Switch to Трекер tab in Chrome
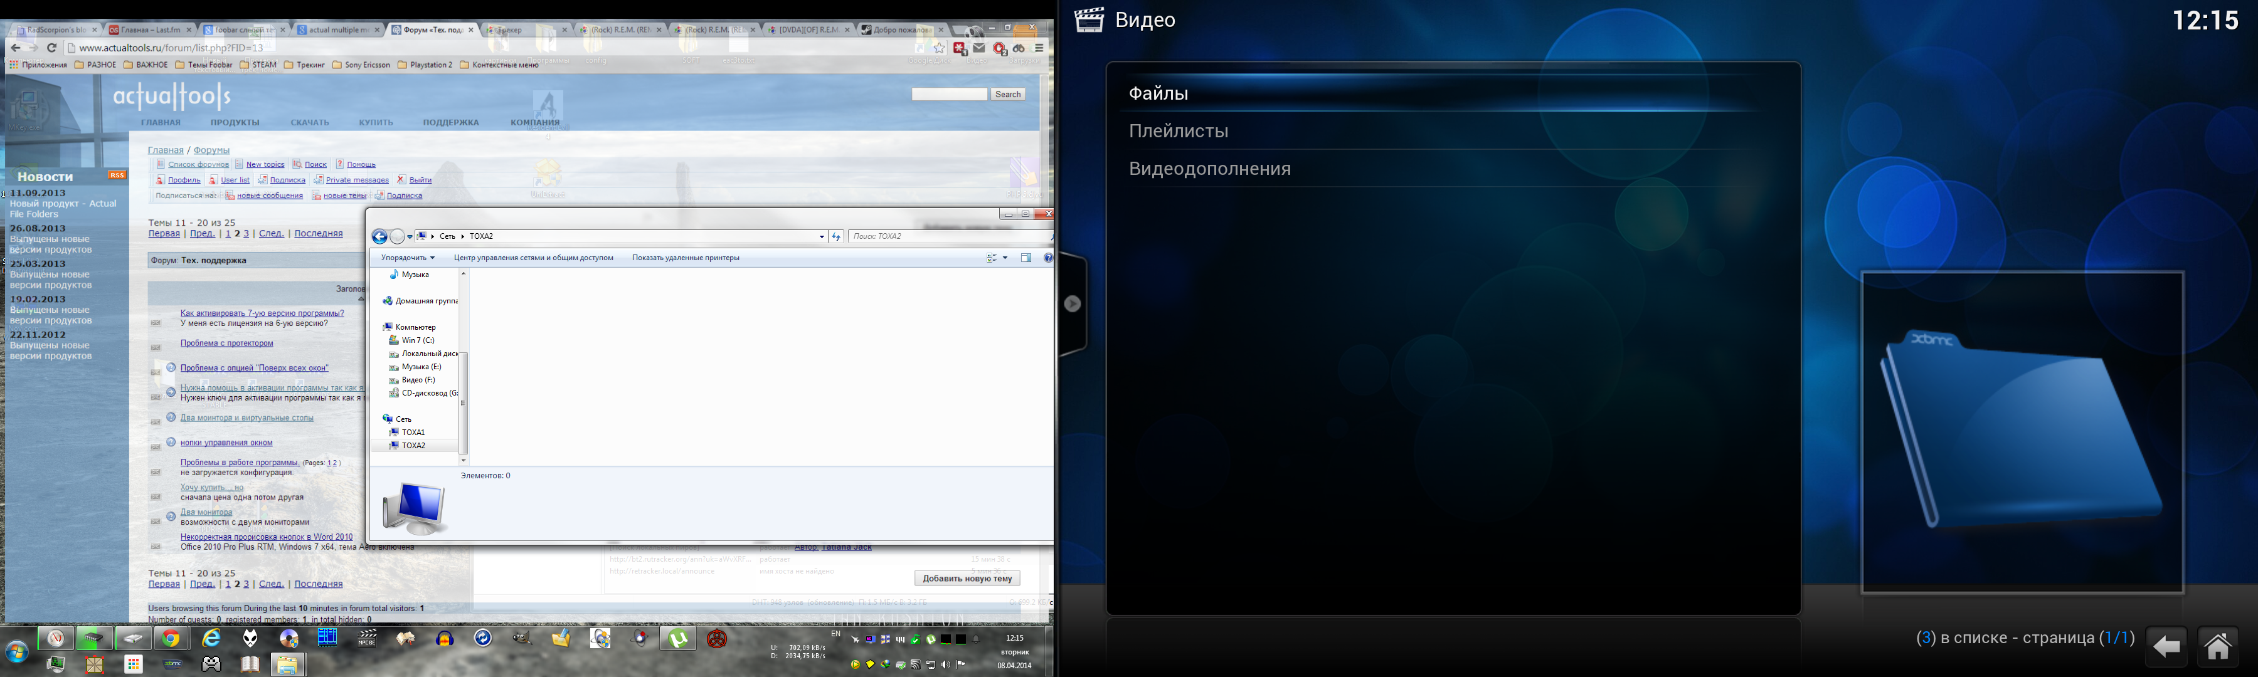The image size is (2258, 677). tap(524, 30)
